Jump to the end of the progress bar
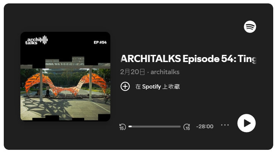The image size is (277, 154). coord(180,126)
